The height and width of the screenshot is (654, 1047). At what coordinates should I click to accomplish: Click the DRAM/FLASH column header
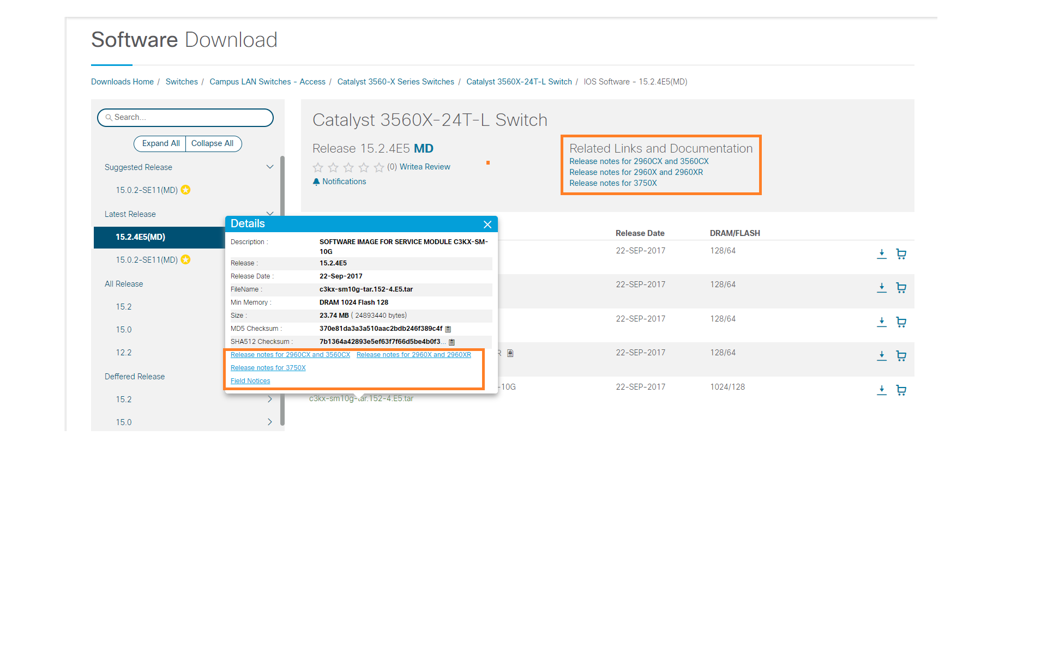point(735,233)
